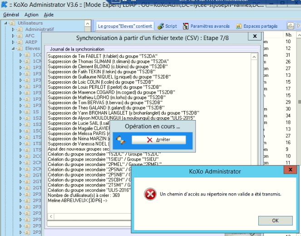The image size is (301, 236).
Task: Click the Eleves folder icon
Action: point(20,49)
